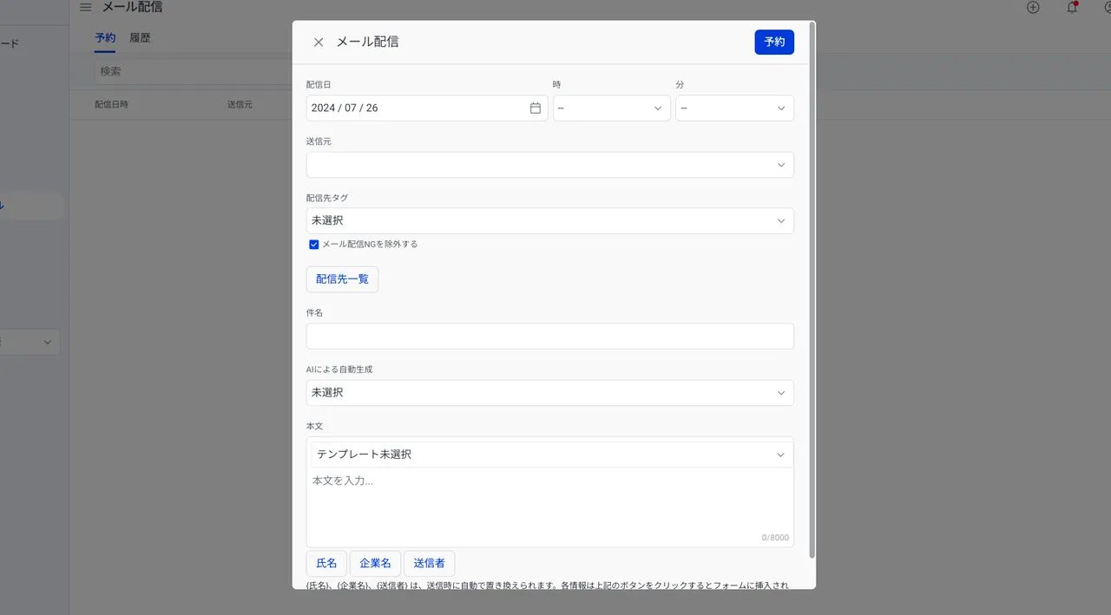Image resolution: width=1111 pixels, height=615 pixels.
Task: Open the hamburger menu icon in header
Action: [85, 7]
